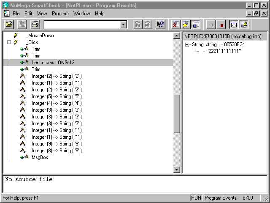Toggle the specific events view button
This screenshot has width=270, height=203.
coord(195,25)
